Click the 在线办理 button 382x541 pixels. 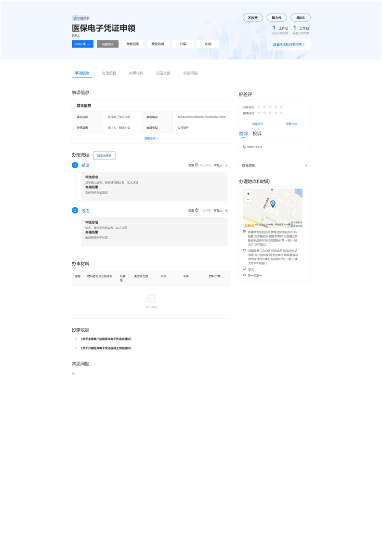(82, 44)
